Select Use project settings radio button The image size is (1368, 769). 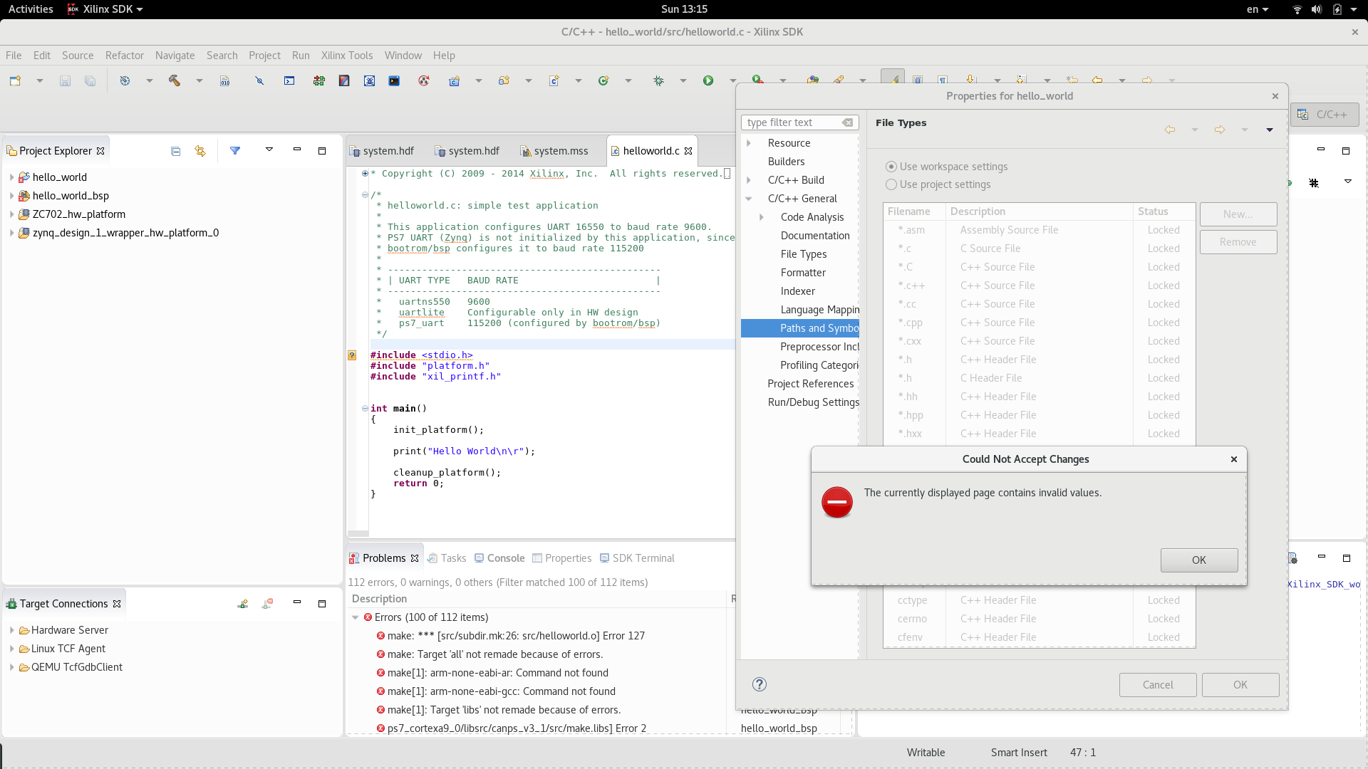tap(891, 184)
